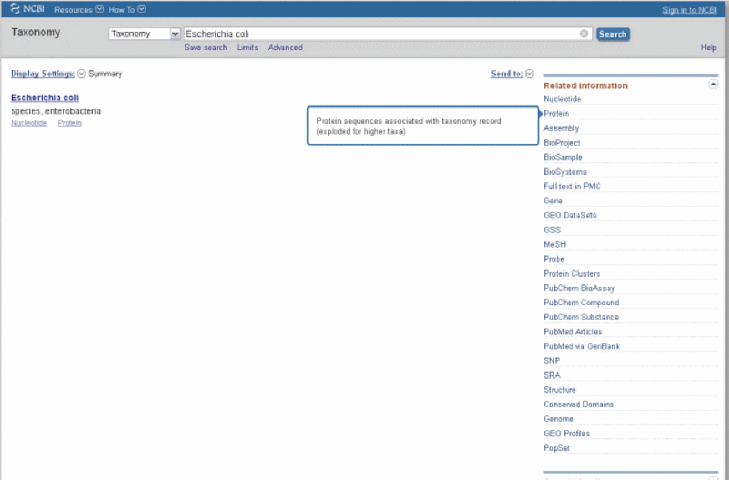Image resolution: width=729 pixels, height=480 pixels.
Task: Open the Protein Clusters related link
Action: [572, 273]
